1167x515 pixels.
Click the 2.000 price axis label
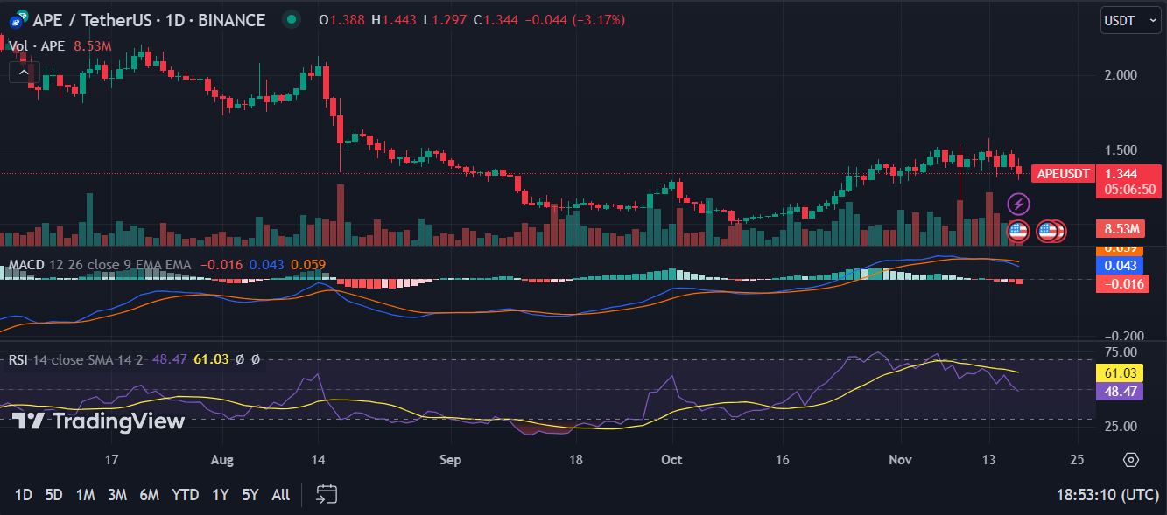click(x=1121, y=75)
